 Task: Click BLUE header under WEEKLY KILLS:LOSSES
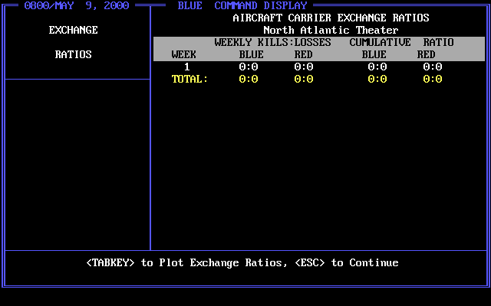coord(252,54)
